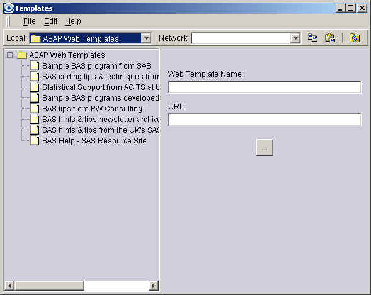Click the horizontal scrollbar thumb in tree panel
Viewport: 371px width, 295px height.
click(49, 286)
